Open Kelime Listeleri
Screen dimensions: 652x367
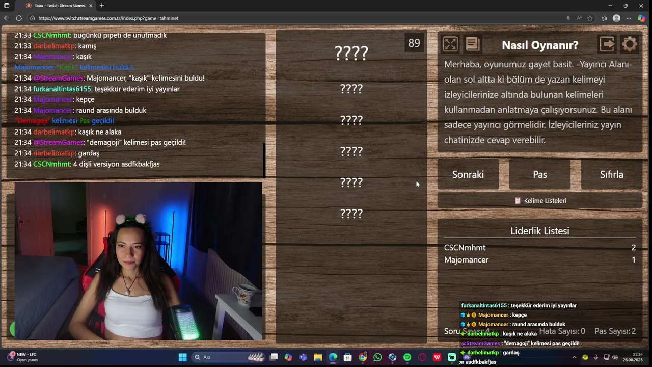coord(540,200)
